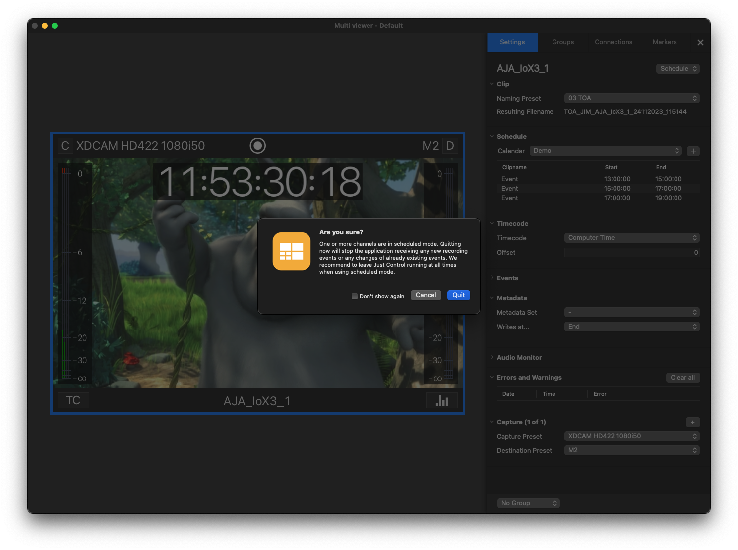Viewport: 738px width, 550px height.
Task: Cancel the quit confirmation dialog
Action: point(426,295)
